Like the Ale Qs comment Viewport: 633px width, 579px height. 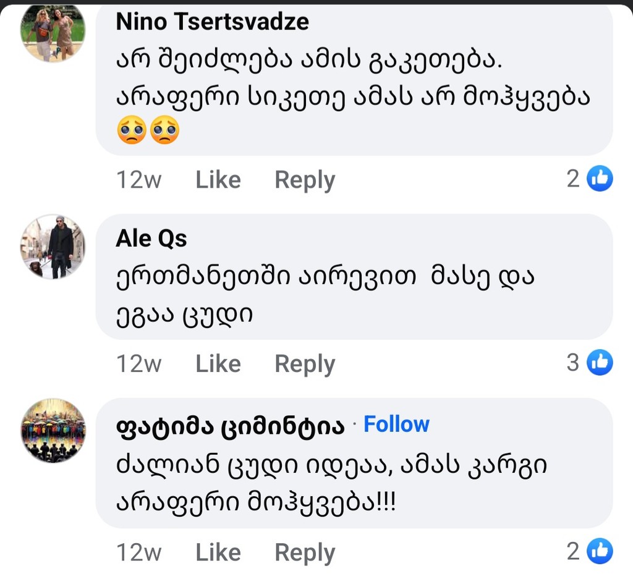(x=218, y=364)
